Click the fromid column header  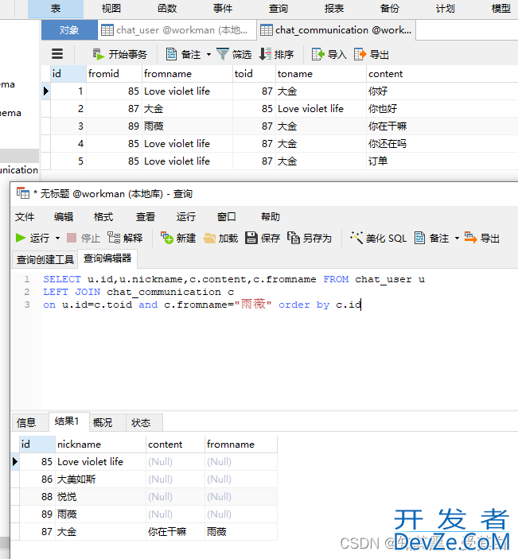click(x=114, y=74)
